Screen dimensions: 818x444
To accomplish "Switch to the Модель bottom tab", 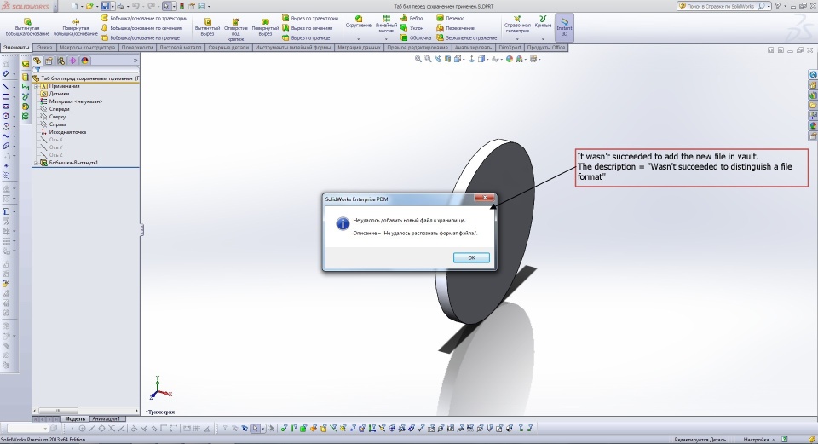I will (x=75, y=418).
